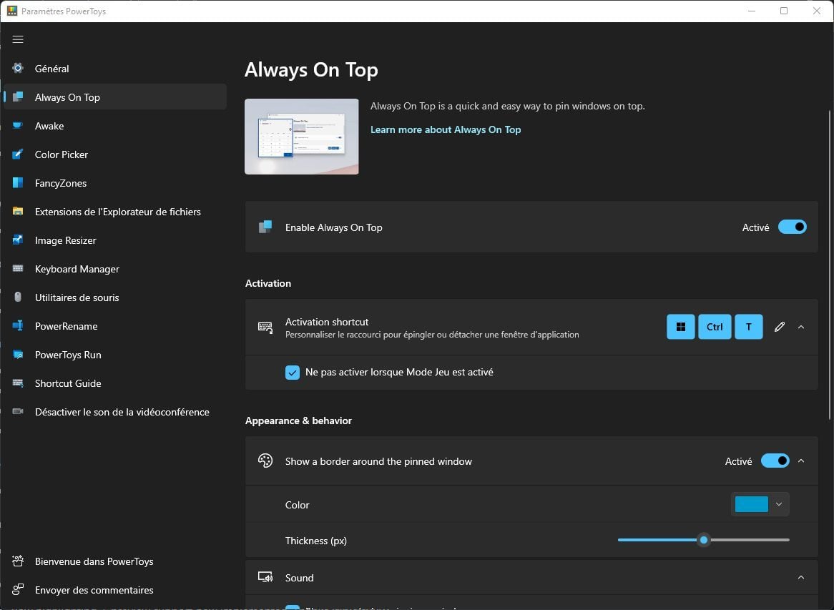Open the Général settings page
The width and height of the screenshot is (834, 610).
click(115, 68)
